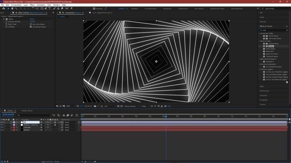Select the Standard workspace

click(x=135, y=9)
